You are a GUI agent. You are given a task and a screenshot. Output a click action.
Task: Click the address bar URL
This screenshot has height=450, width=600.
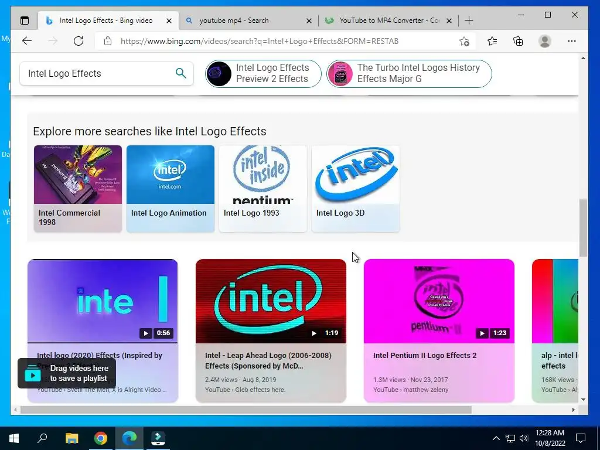click(260, 41)
